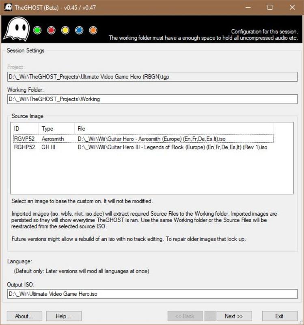The width and height of the screenshot is (304, 325).
Task: Click the Working Folder path field
Action: [153, 99]
